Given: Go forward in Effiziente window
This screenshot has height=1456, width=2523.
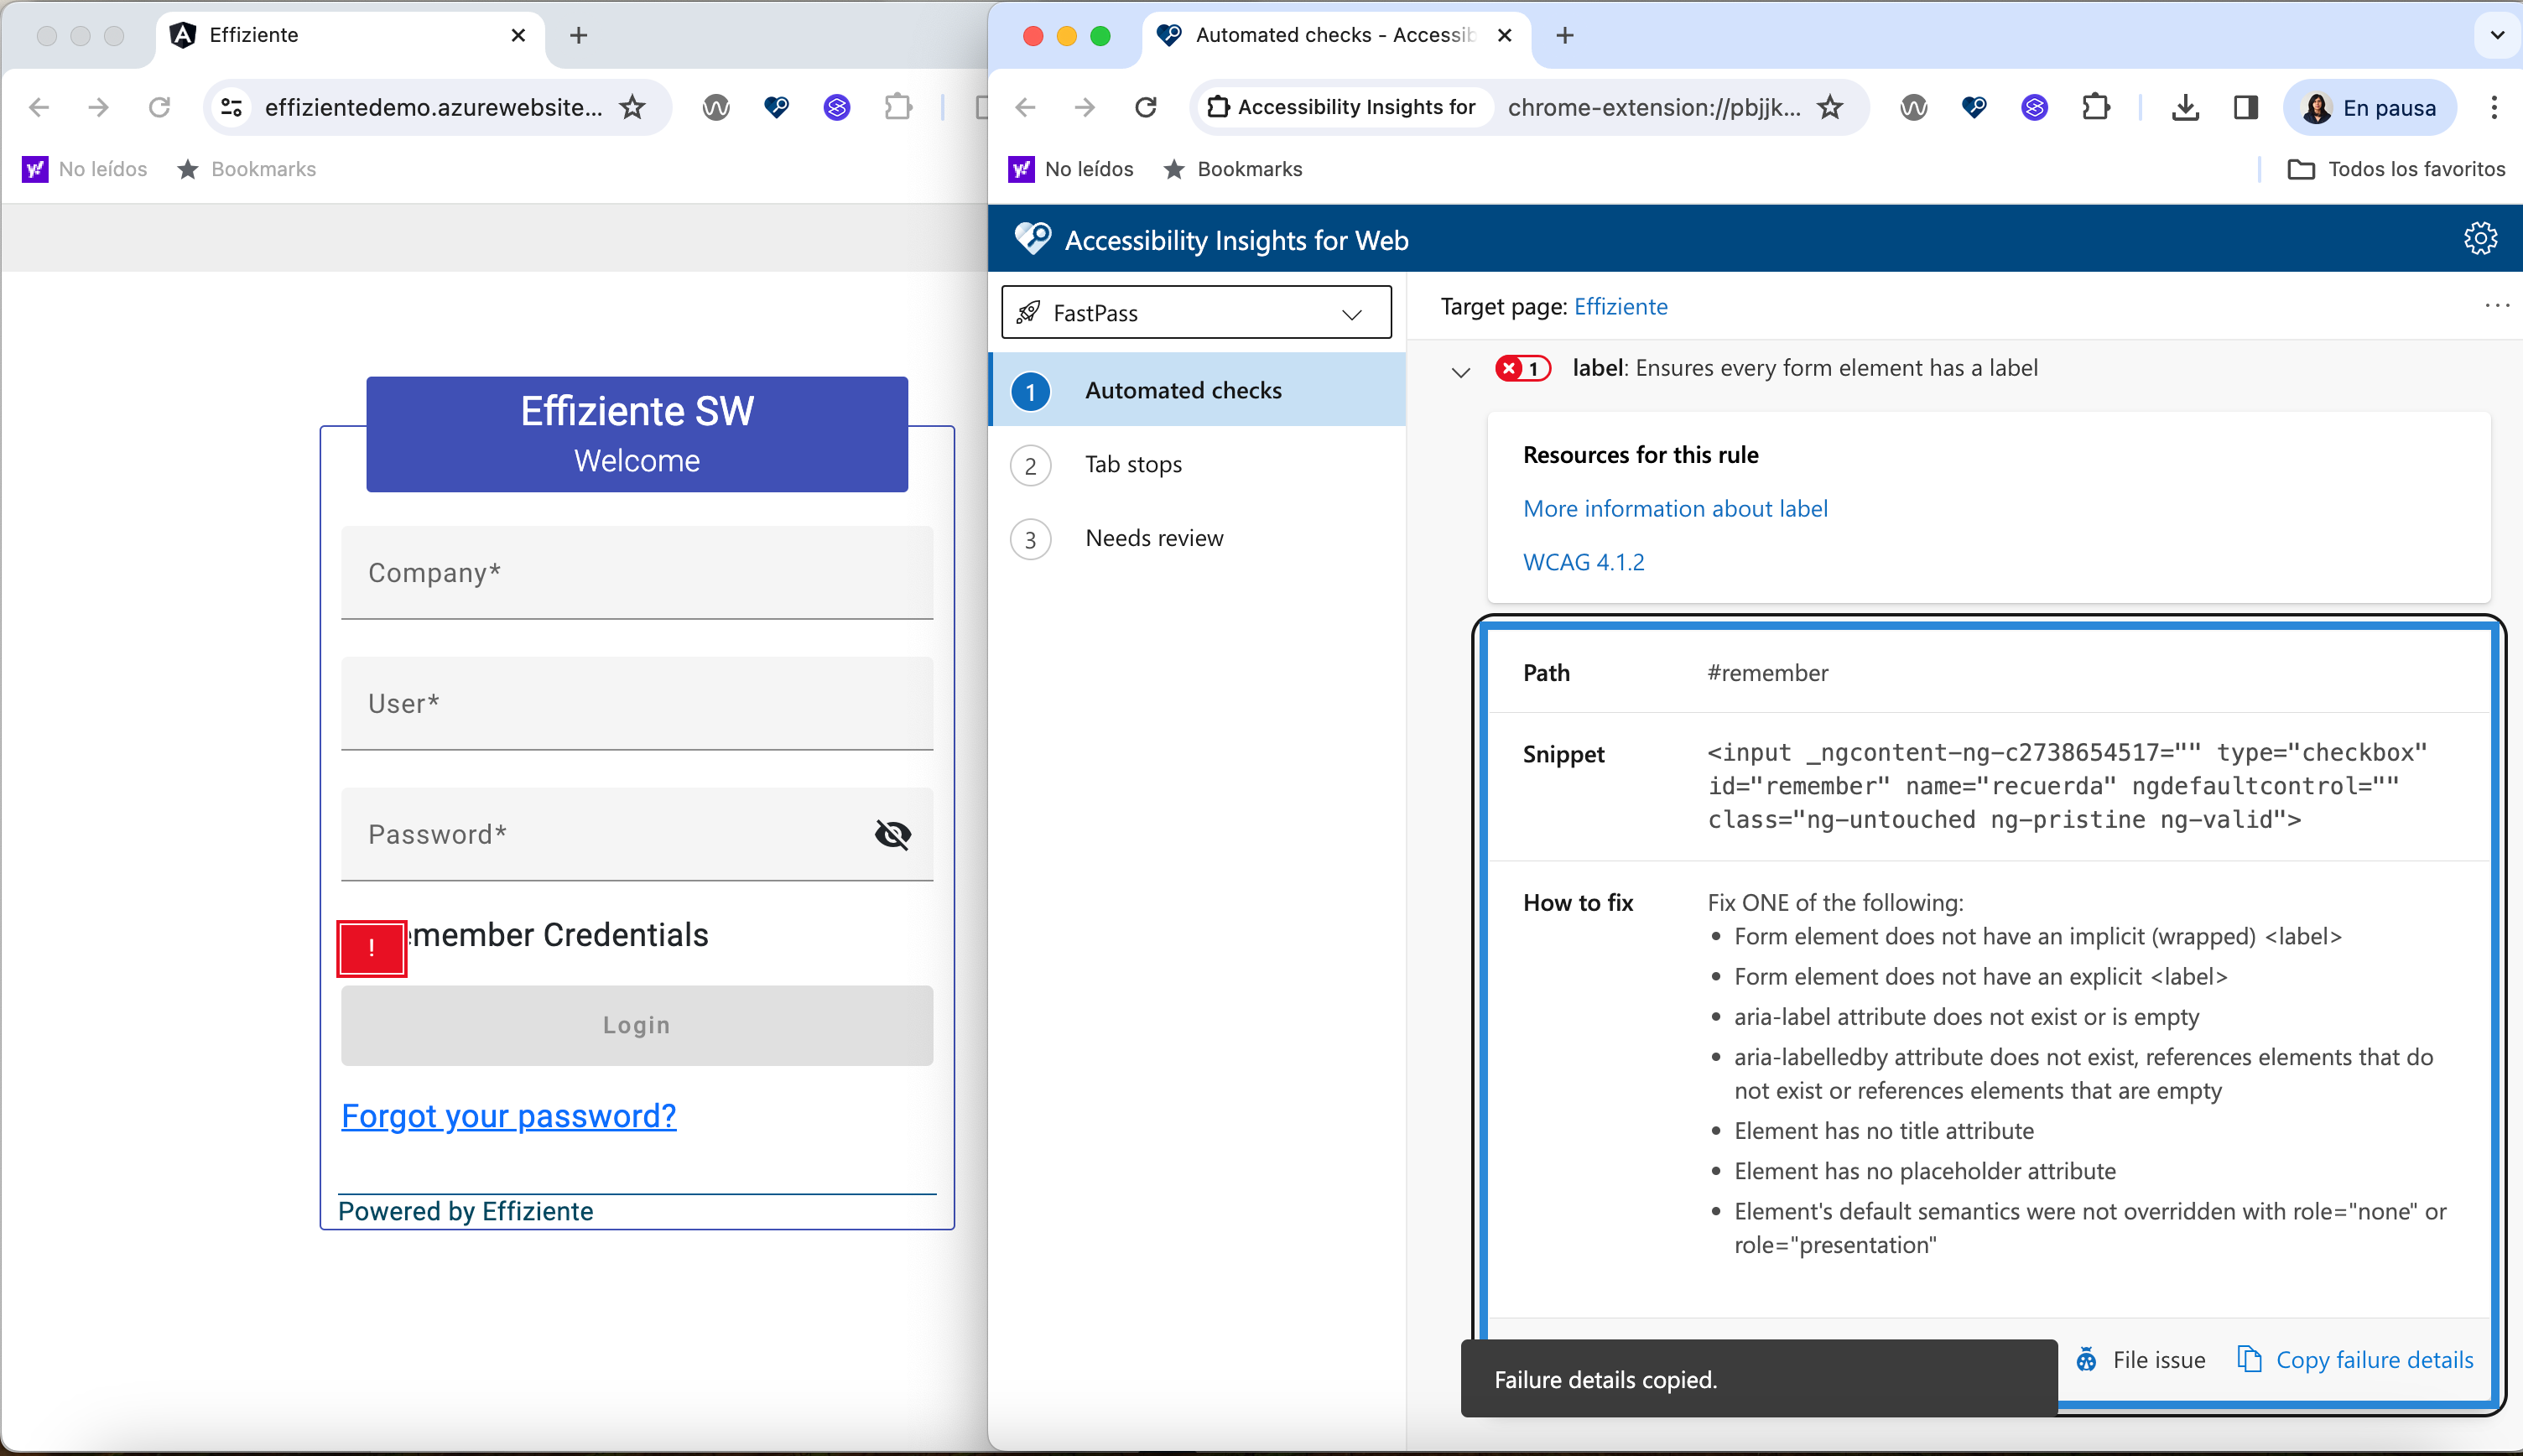Looking at the screenshot, I should (x=98, y=107).
